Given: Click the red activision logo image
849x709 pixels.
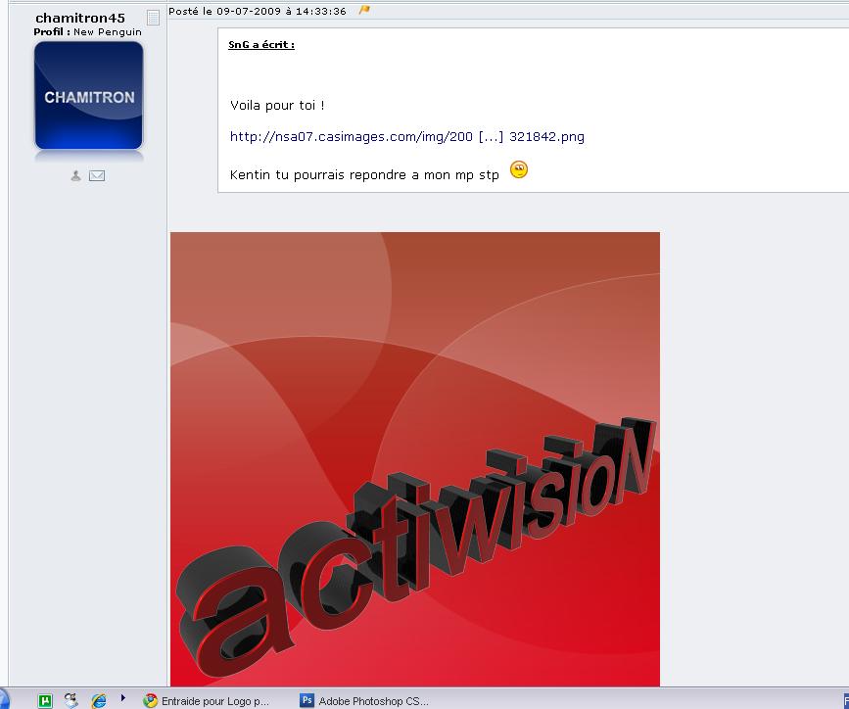Looking at the screenshot, I should point(415,459).
